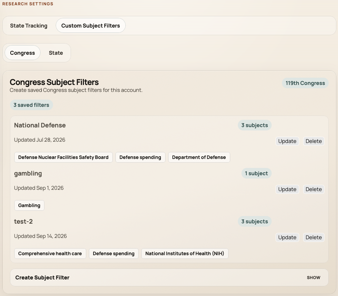Click the Gambling subject tag
This screenshot has height=296, width=338.
pos(29,205)
